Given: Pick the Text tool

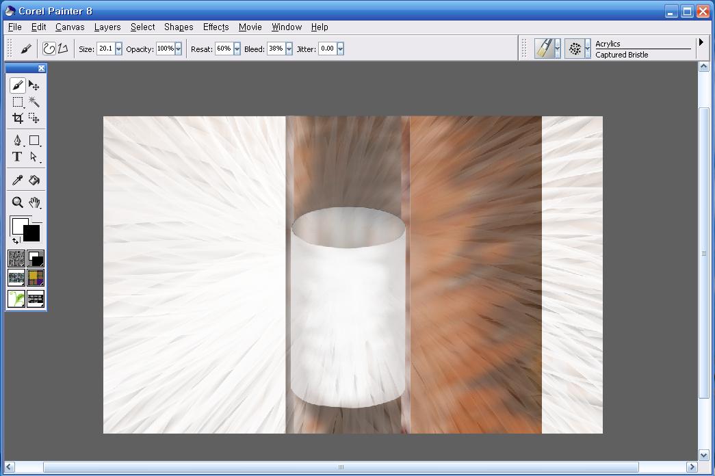Looking at the screenshot, I should coord(18,157).
